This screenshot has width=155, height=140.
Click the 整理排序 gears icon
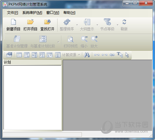pos(67,22)
